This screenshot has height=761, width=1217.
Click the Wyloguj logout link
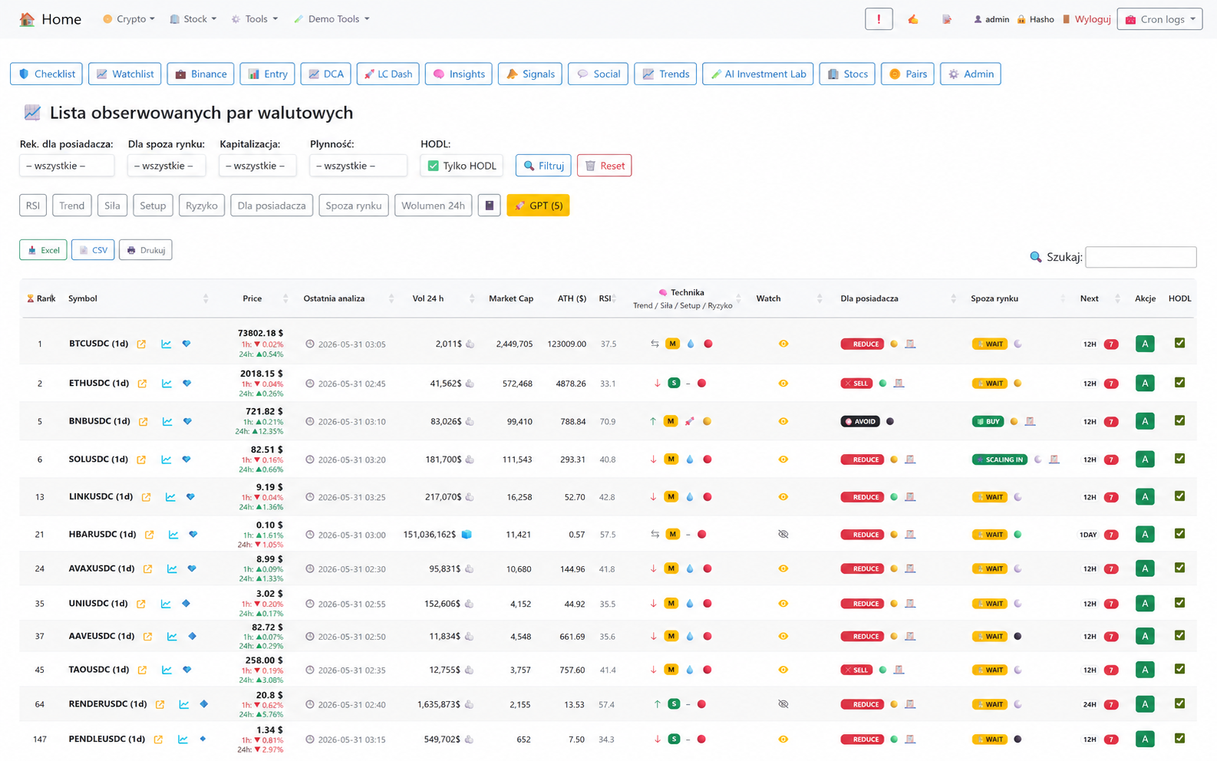pyautogui.click(x=1086, y=19)
